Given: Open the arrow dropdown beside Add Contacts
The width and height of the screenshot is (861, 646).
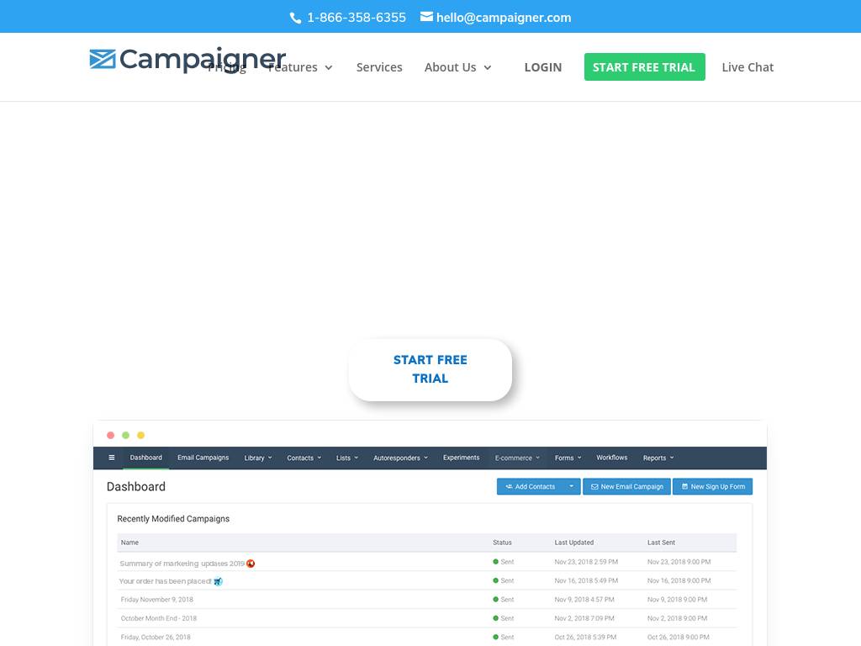Looking at the screenshot, I should coord(571,486).
